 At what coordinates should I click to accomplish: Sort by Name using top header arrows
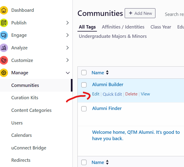click(x=107, y=73)
